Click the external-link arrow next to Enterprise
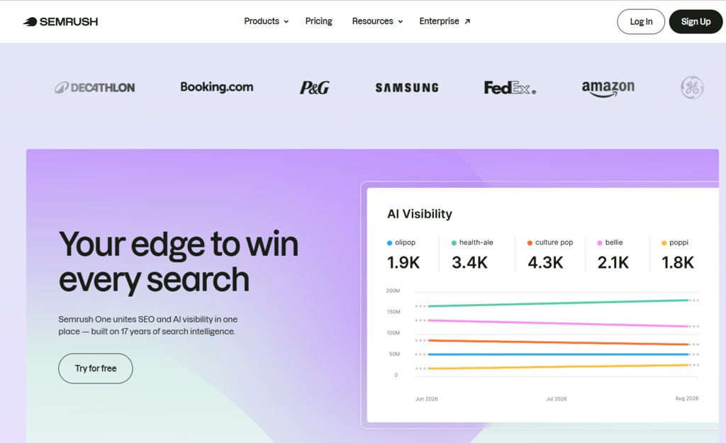 467,21
